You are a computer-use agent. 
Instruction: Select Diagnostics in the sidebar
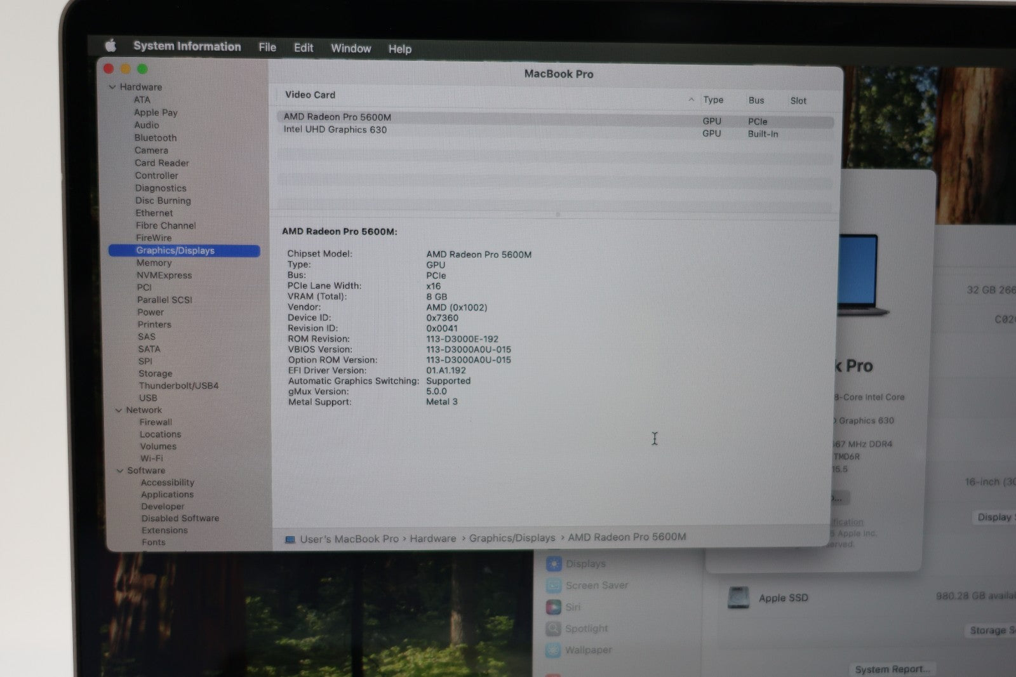[x=161, y=189]
